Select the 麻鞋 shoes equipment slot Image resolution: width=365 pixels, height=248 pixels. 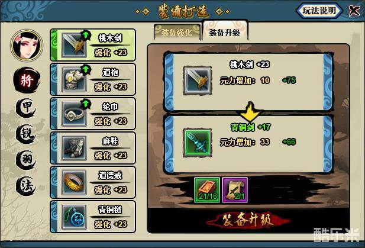(93, 148)
